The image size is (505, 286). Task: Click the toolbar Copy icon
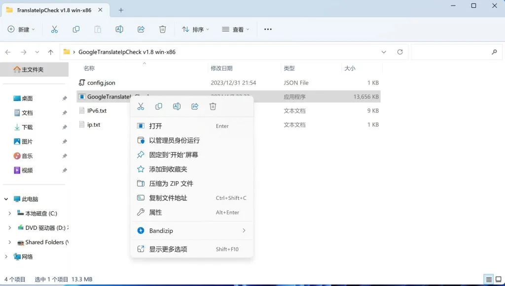click(x=76, y=30)
